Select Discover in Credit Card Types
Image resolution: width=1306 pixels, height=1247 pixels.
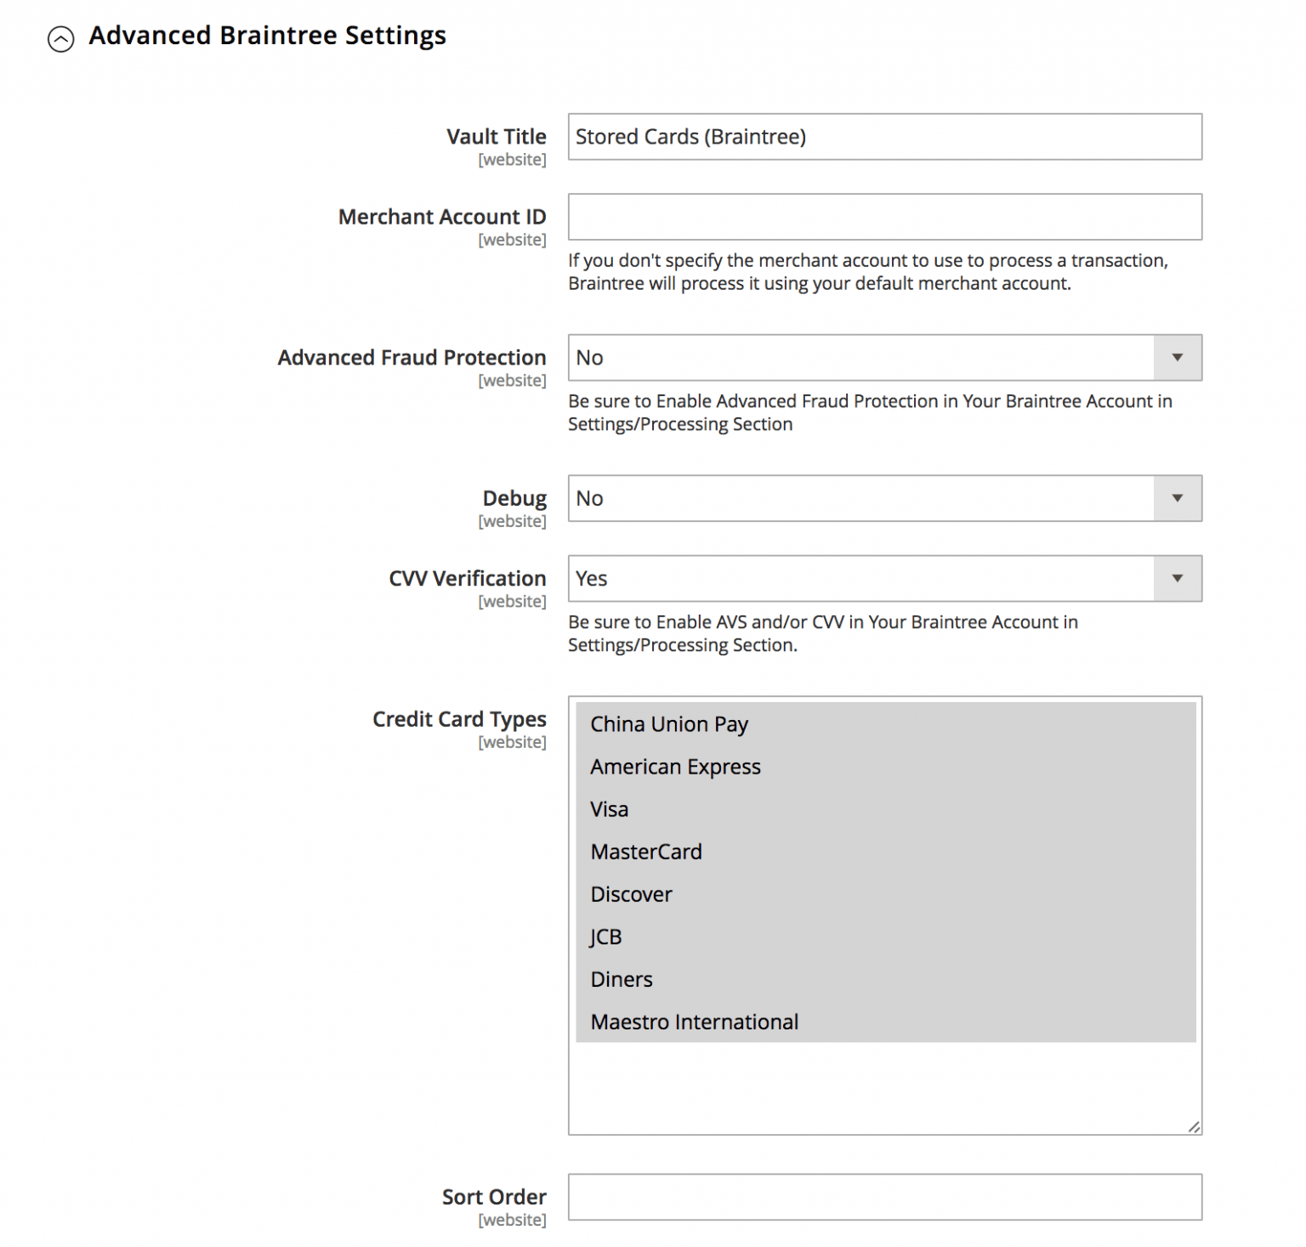point(631,894)
